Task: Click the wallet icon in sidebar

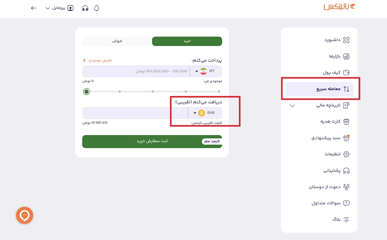Action: pos(346,73)
